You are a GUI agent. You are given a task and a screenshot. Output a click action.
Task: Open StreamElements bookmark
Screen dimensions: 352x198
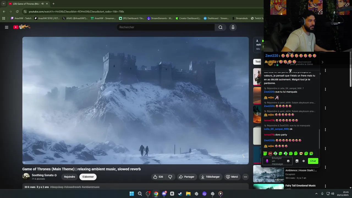tap(160, 18)
